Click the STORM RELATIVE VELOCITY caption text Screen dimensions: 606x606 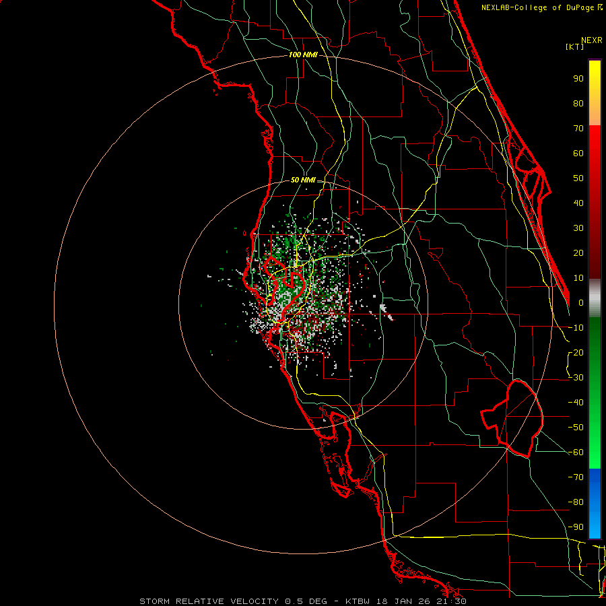[x=209, y=601]
